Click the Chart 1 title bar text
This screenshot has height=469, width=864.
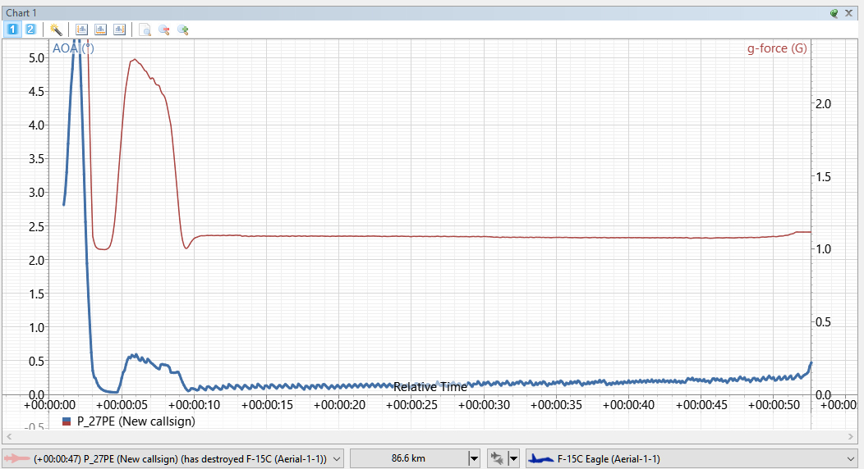(x=21, y=13)
